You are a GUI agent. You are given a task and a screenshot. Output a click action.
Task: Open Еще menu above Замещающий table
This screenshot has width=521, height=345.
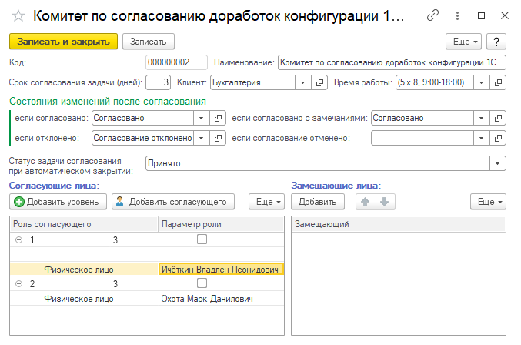pos(488,202)
